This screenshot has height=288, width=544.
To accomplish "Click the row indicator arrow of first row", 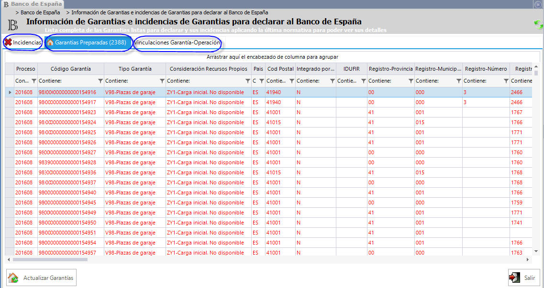I will pos(10,93).
